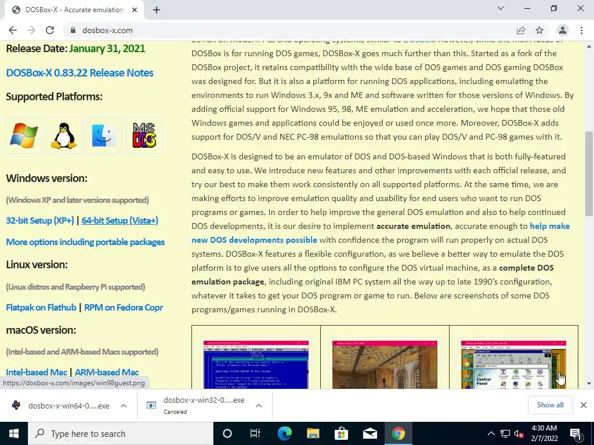The image size is (594, 445).
Task: Click the Linux penguin platform icon
Action: click(x=64, y=136)
